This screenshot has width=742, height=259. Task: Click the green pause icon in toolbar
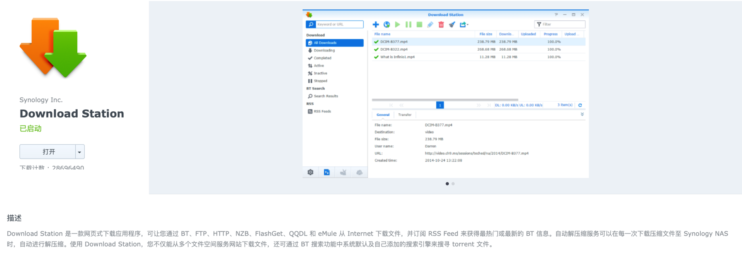coord(408,24)
